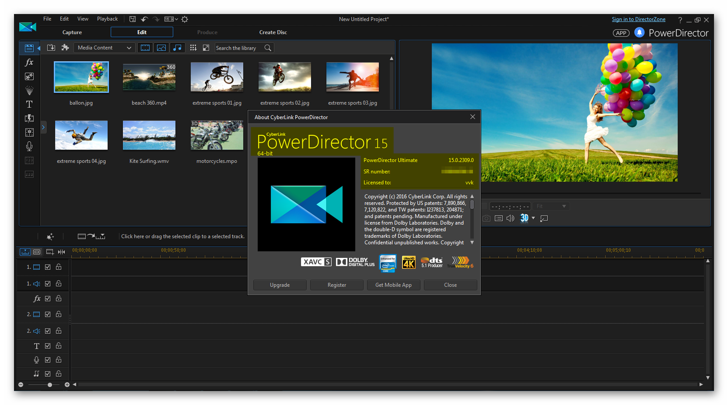Screen dimensions: 728x405
Task: Click the Import media icon
Action: [51, 48]
